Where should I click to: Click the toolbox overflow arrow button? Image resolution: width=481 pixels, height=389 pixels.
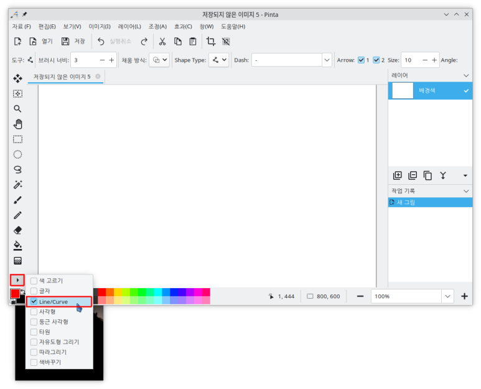(x=17, y=280)
